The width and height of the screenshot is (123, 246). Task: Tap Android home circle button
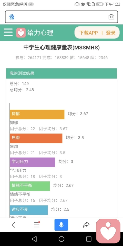[x=61, y=239]
